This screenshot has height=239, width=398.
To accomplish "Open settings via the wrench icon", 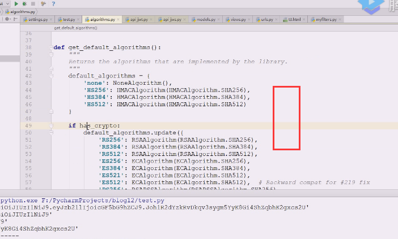I will coord(44,3).
